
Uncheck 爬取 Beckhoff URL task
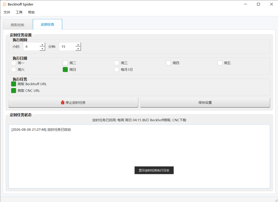coord(14,84)
